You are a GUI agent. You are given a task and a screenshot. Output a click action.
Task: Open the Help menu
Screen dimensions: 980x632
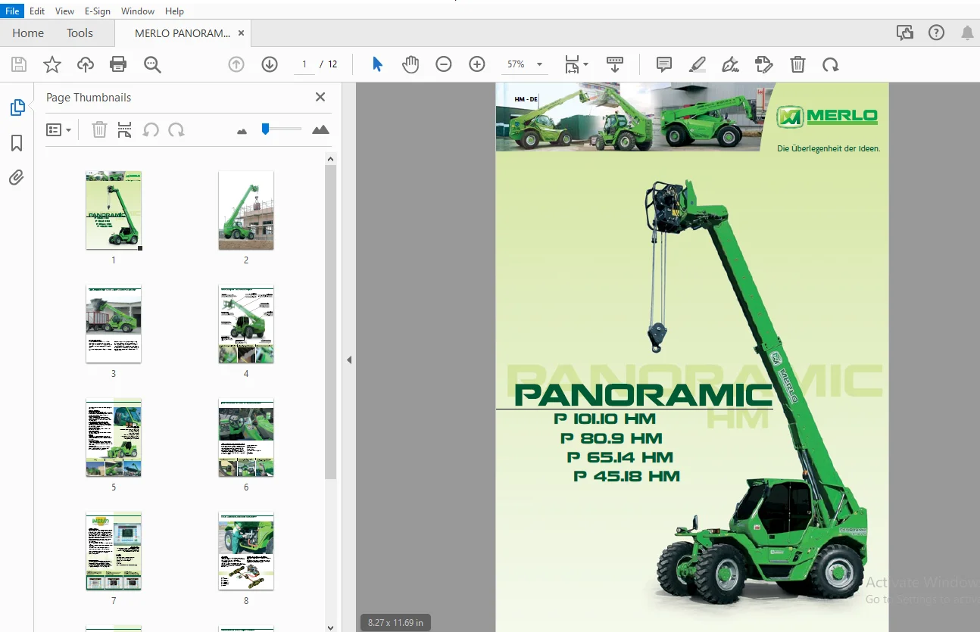(174, 11)
